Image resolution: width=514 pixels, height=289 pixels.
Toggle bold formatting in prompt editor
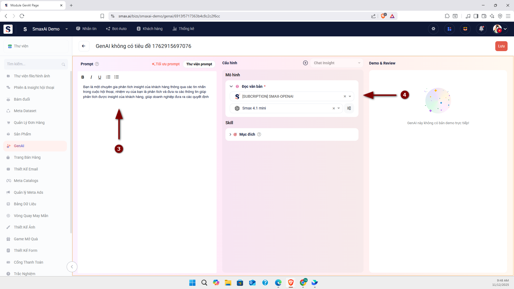[x=83, y=77]
